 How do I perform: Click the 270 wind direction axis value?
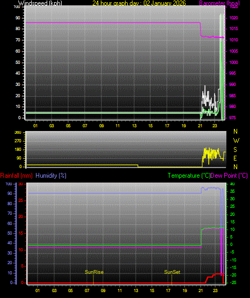pos(18,141)
